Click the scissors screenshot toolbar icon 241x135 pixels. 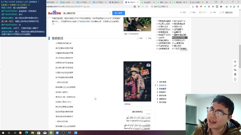click(x=193, y=6)
